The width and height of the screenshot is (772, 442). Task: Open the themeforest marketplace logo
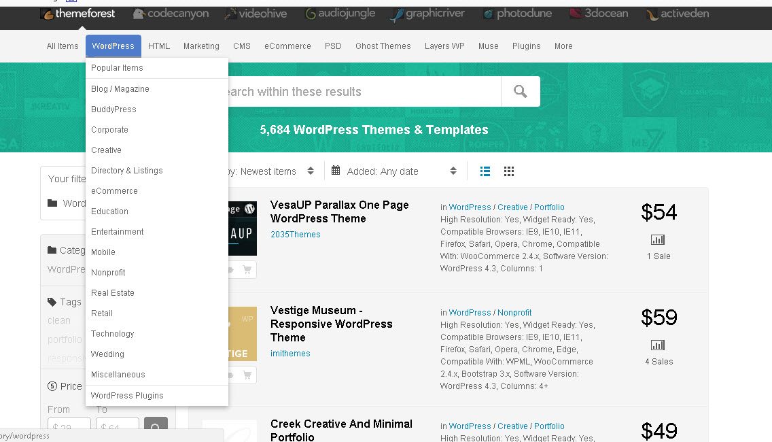point(79,14)
